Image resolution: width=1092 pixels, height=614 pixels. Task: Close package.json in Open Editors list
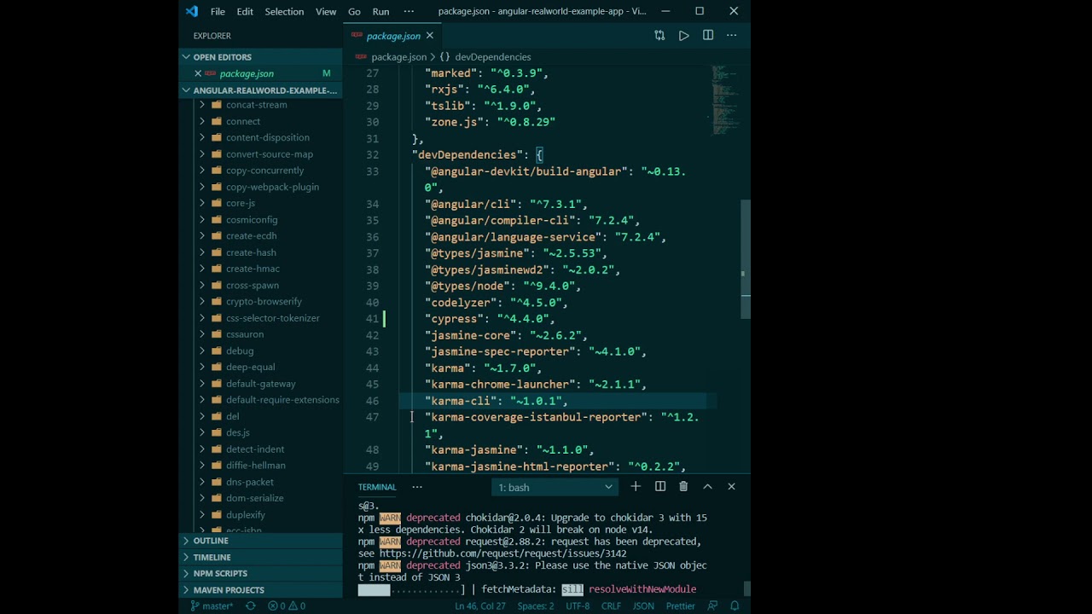[x=198, y=73]
